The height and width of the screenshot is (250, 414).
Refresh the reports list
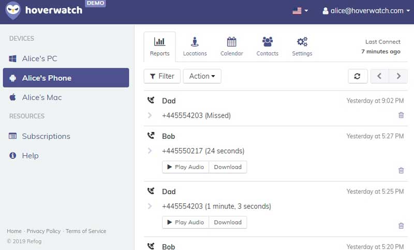(358, 76)
